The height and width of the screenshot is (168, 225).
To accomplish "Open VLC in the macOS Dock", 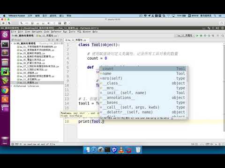I will pos(121,150).
